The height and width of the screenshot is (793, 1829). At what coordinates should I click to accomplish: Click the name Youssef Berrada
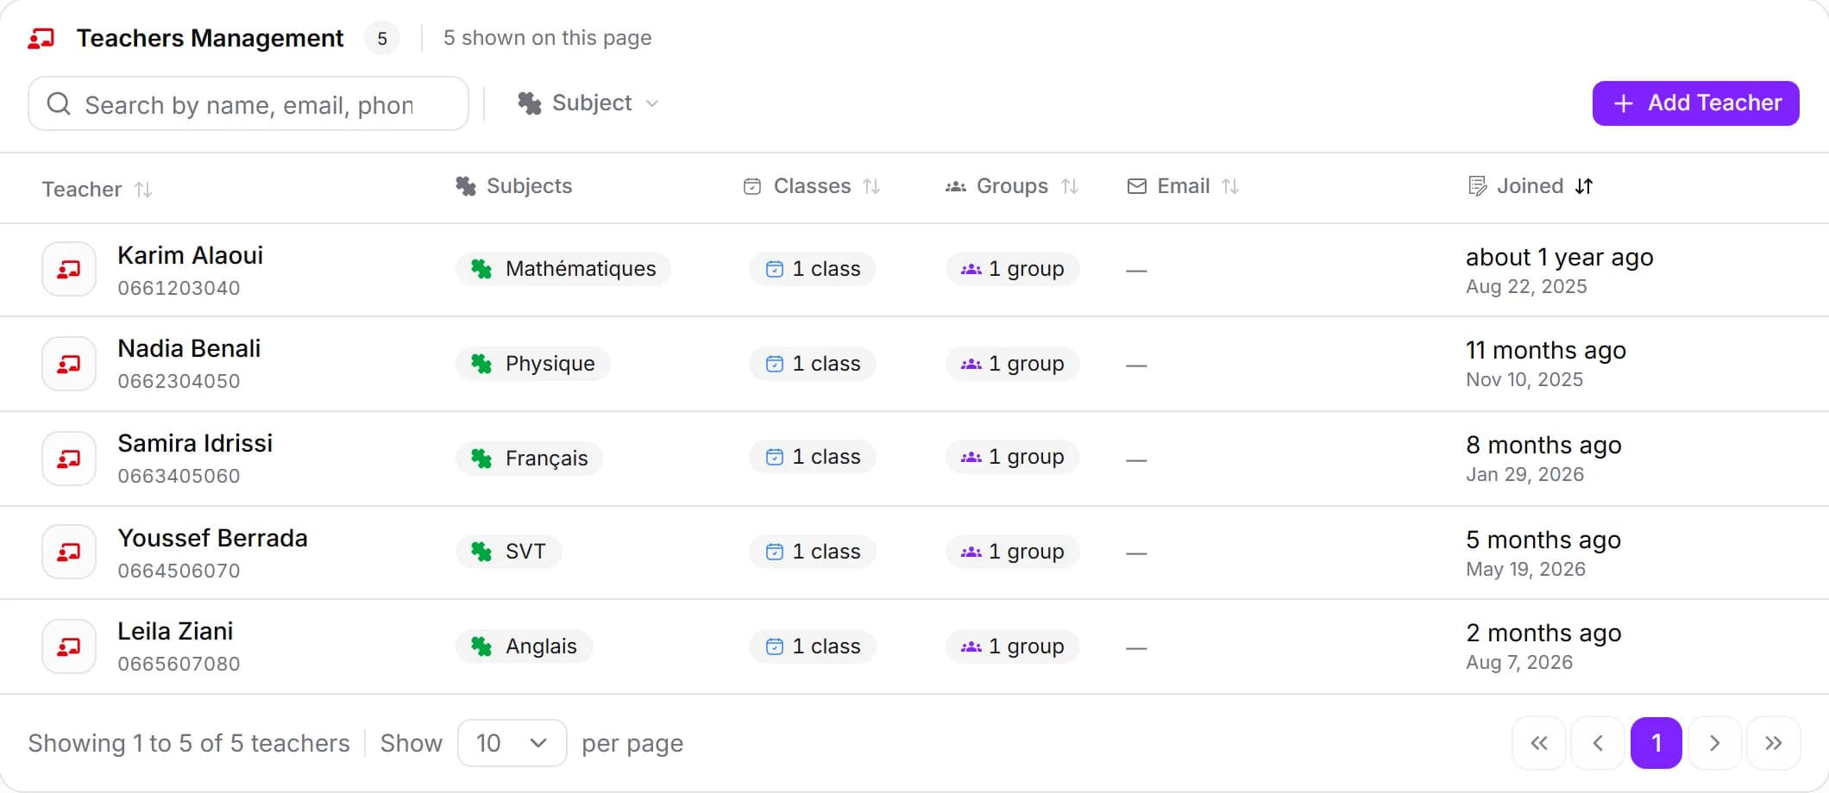pos(212,538)
